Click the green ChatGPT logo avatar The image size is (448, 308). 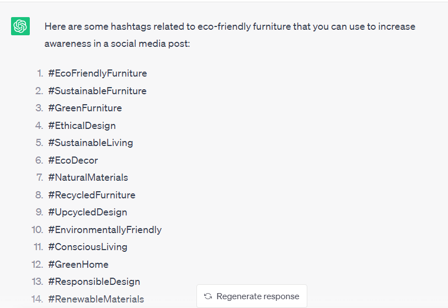tap(20, 26)
